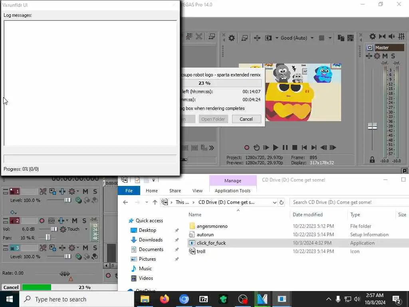Image resolution: width=409 pixels, height=307 pixels.
Task: Open Good (Auto) preview quality dropdown
Action: point(312,38)
